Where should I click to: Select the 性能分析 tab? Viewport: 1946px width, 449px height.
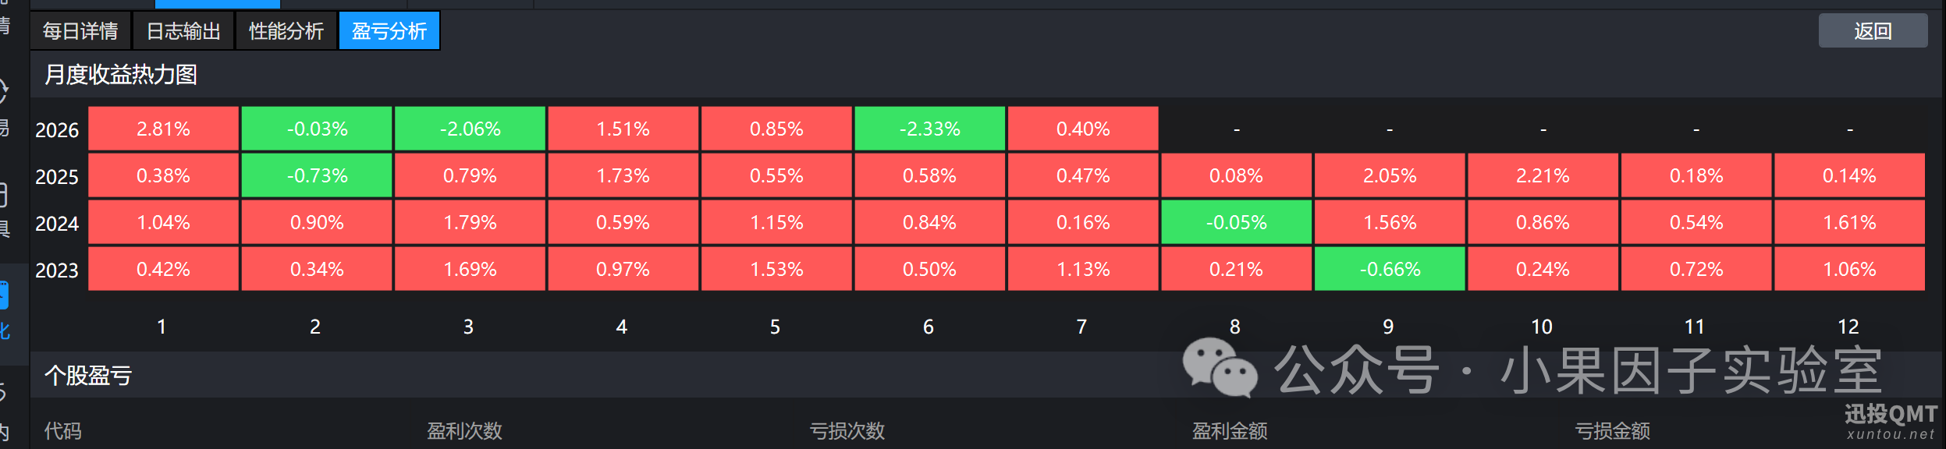(x=286, y=31)
